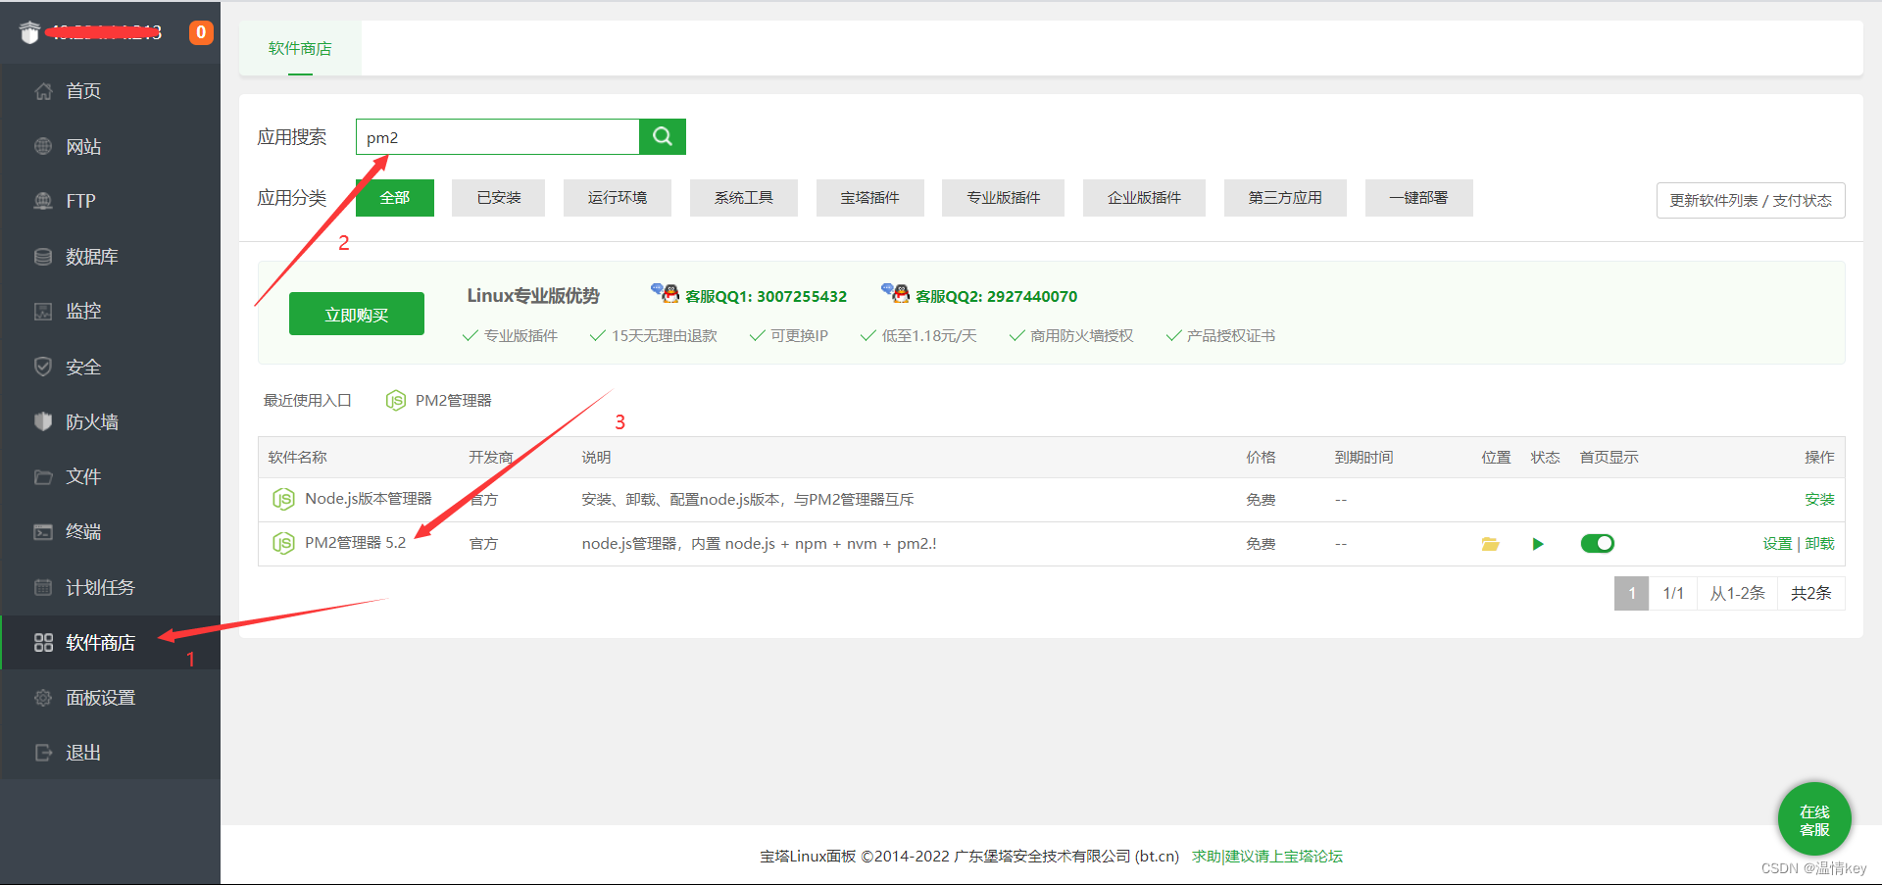
Task: Open PM2 manager install folder icon
Action: coord(1490,544)
